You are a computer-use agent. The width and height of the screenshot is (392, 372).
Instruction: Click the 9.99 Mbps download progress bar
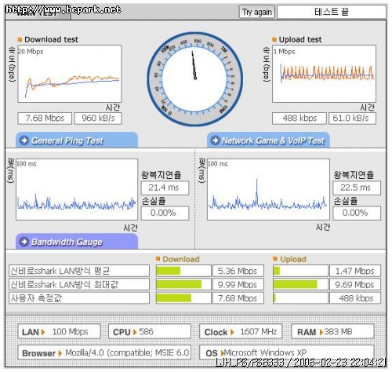click(x=183, y=284)
